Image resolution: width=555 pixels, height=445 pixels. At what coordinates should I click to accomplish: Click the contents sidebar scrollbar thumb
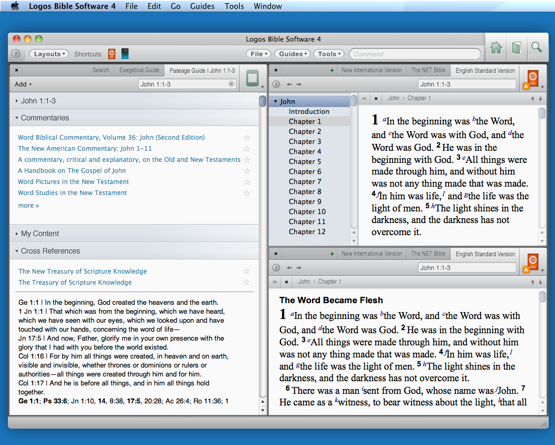coord(354,101)
